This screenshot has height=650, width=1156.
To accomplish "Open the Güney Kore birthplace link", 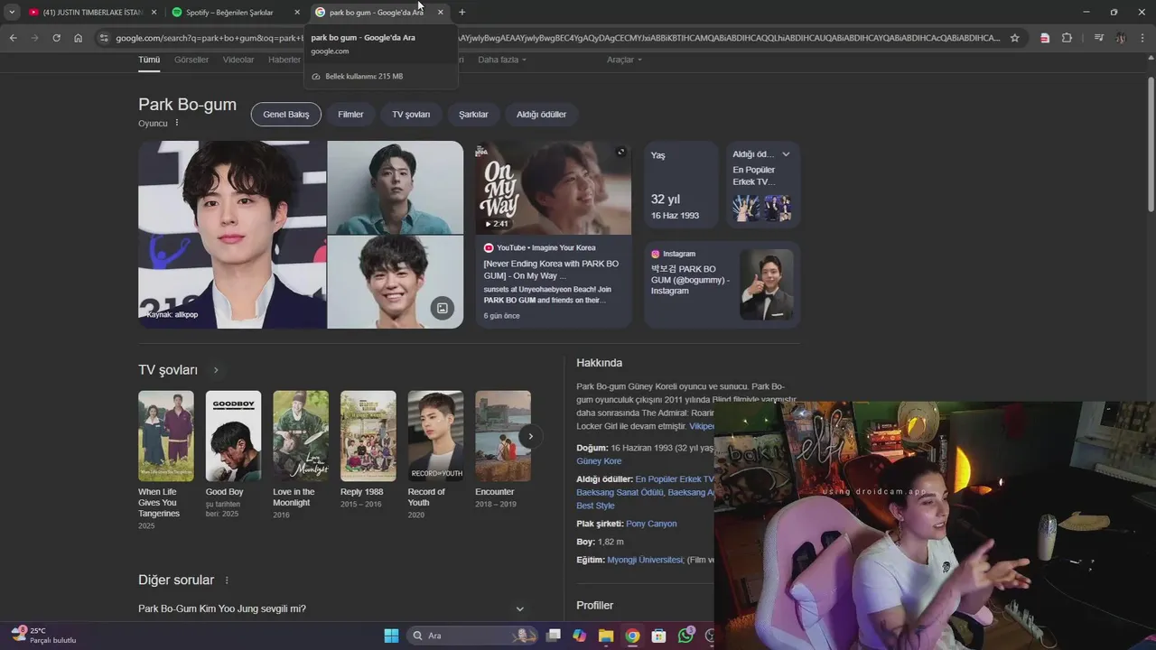I will coord(599,461).
